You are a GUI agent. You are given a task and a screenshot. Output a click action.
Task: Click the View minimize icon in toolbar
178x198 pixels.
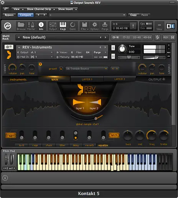[159, 26]
